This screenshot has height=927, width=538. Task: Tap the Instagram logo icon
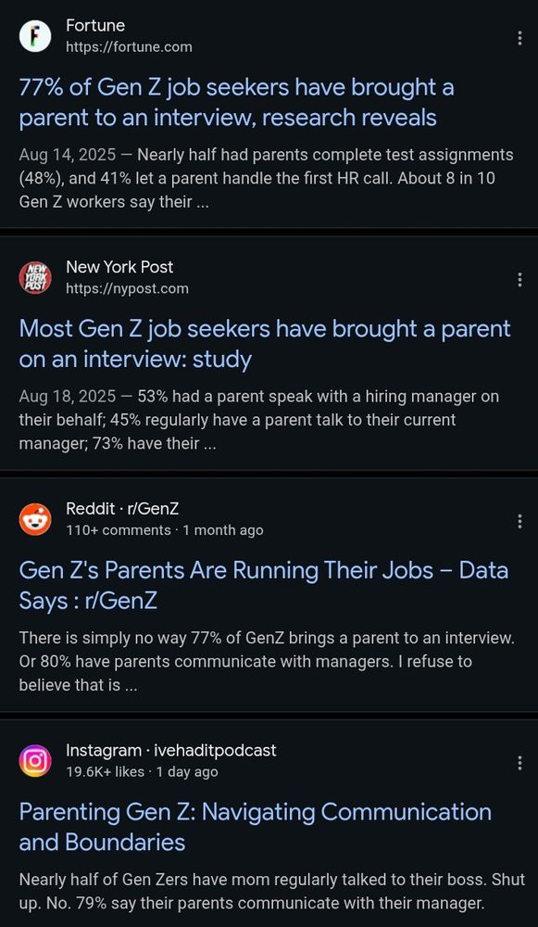click(35, 760)
